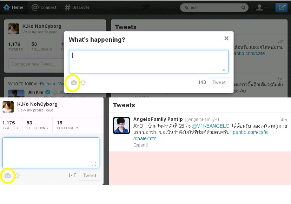This screenshot has width=291, height=204.
Task: Click into the Search box in the top bar
Action: coord(214,8)
